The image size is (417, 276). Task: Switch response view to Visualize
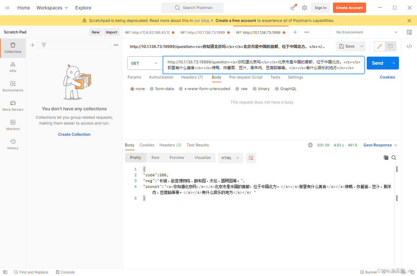pyautogui.click(x=202, y=158)
